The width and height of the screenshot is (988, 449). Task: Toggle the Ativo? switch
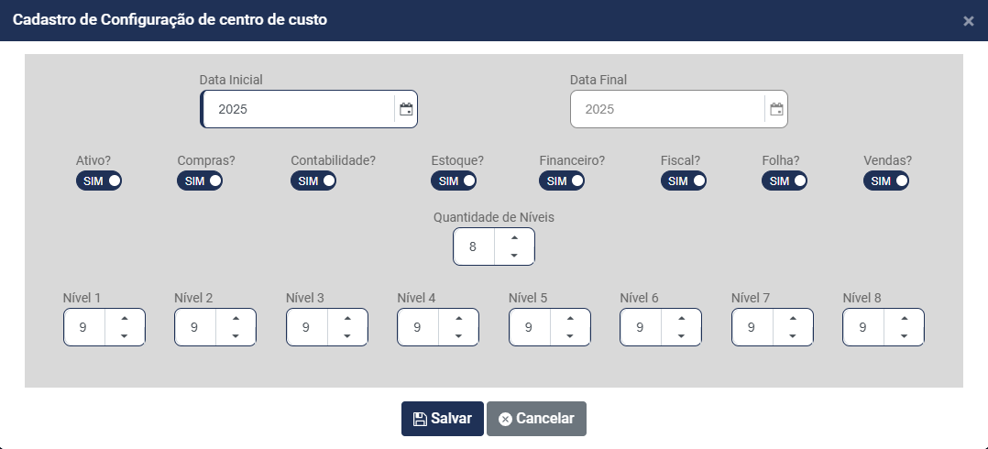click(x=99, y=181)
